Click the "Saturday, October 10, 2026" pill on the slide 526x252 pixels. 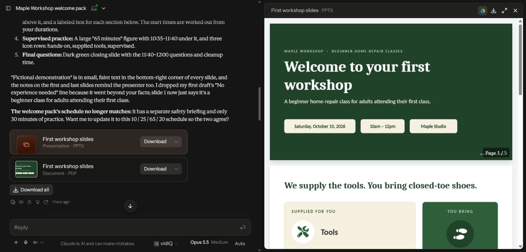[x=320, y=126]
